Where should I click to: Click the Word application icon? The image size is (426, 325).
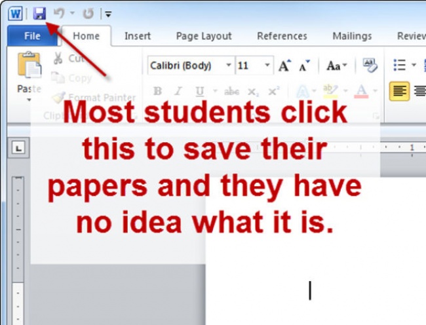15,12
